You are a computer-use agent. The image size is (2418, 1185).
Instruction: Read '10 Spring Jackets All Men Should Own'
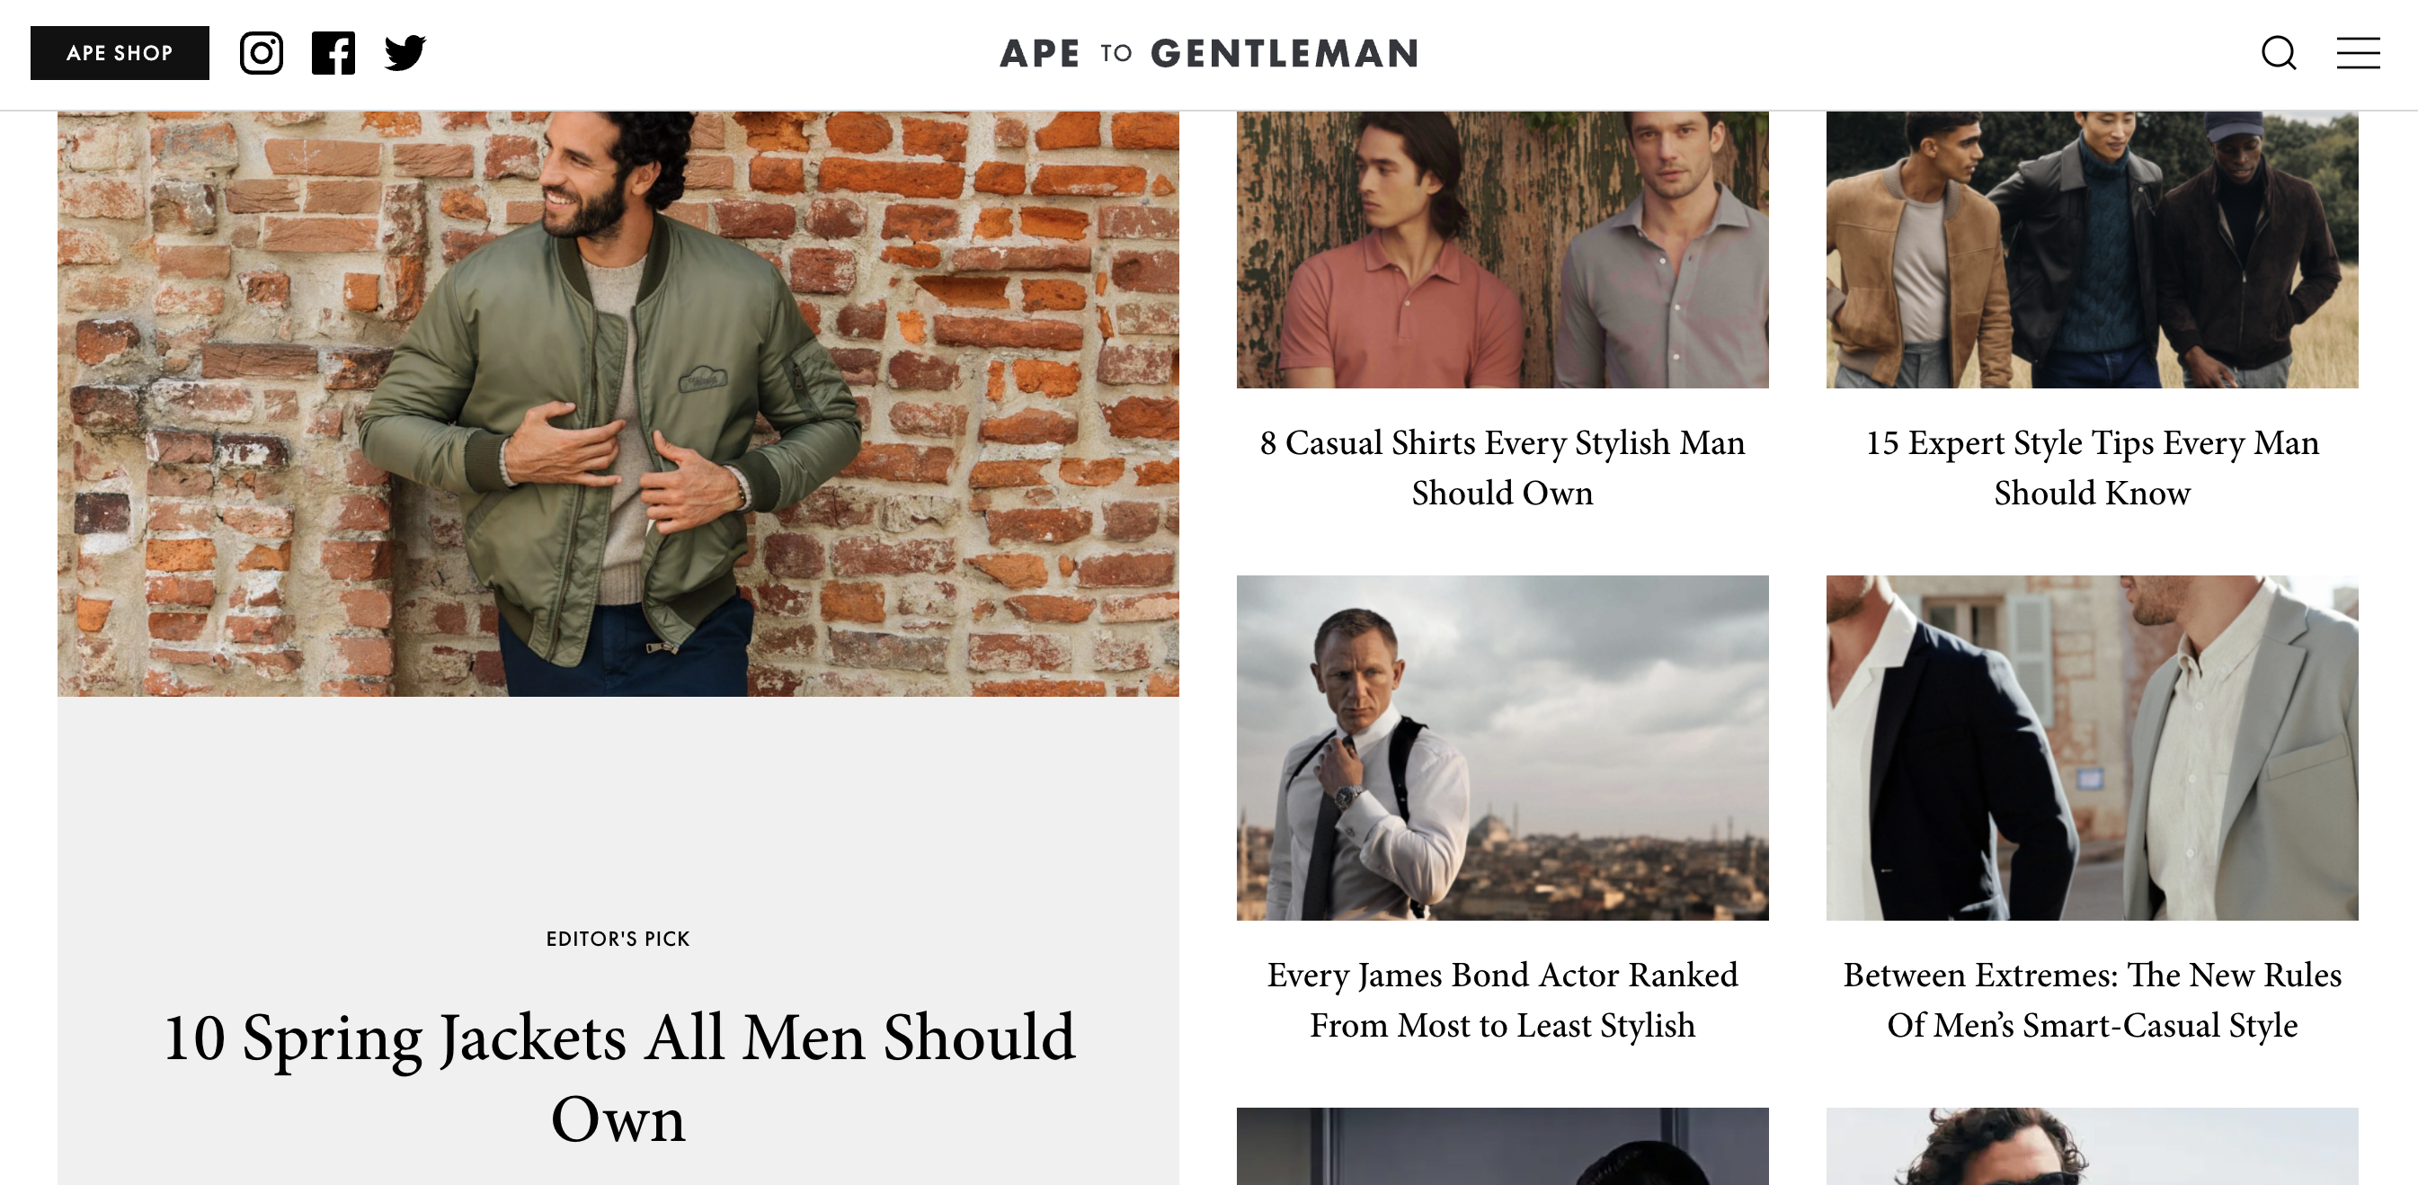click(618, 1078)
